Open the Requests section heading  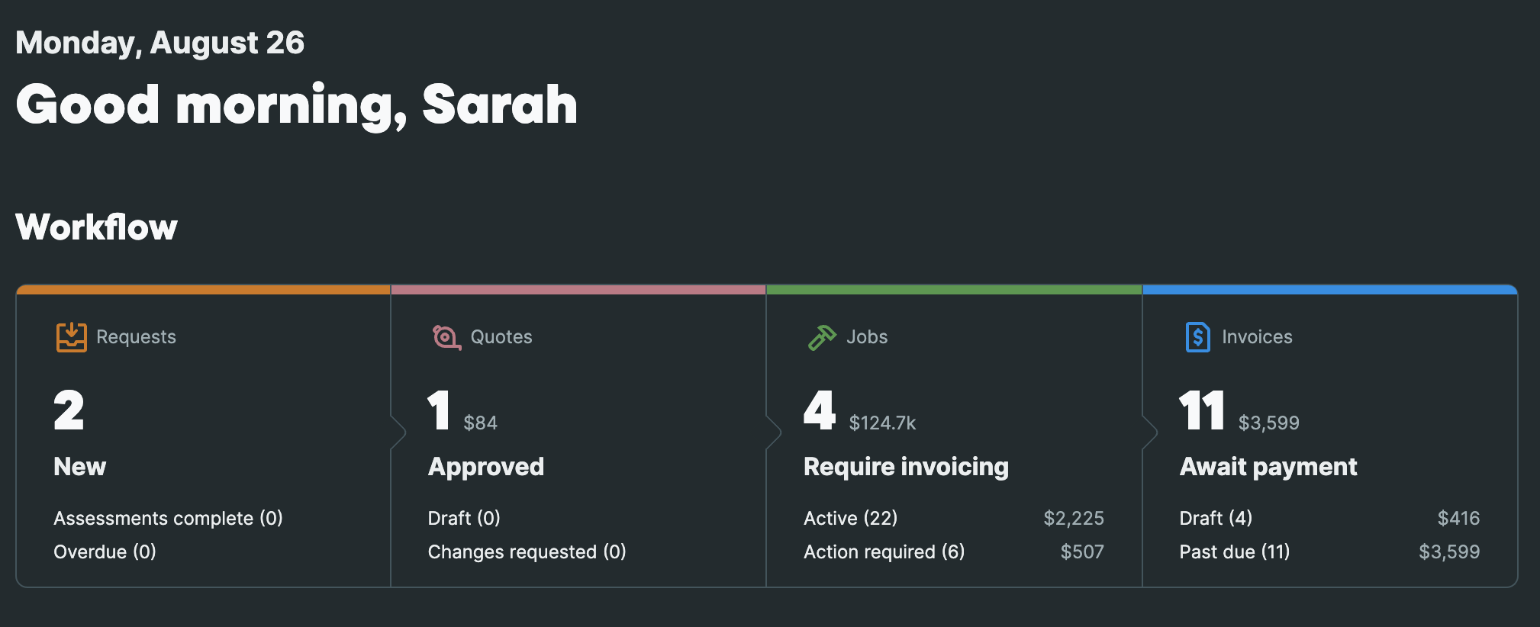coord(136,336)
